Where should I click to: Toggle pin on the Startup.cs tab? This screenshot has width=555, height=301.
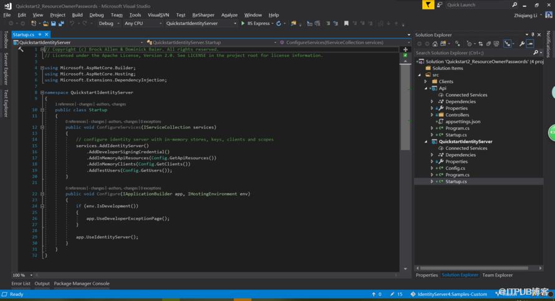40,34
